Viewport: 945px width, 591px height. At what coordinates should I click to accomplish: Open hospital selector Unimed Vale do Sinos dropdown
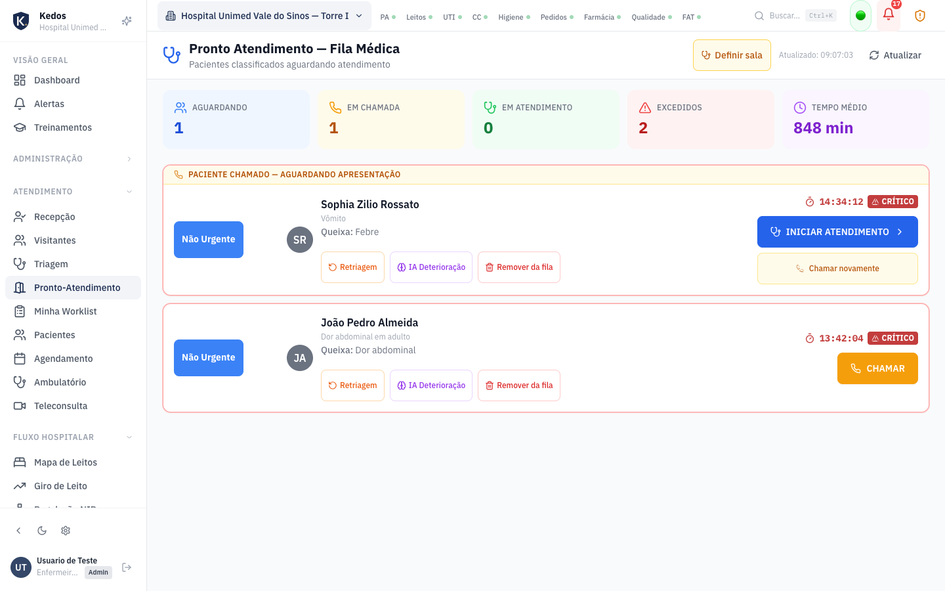[264, 16]
